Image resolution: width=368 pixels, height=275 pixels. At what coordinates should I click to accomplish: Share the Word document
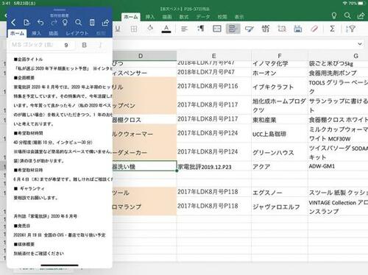pyautogui.click(x=105, y=23)
